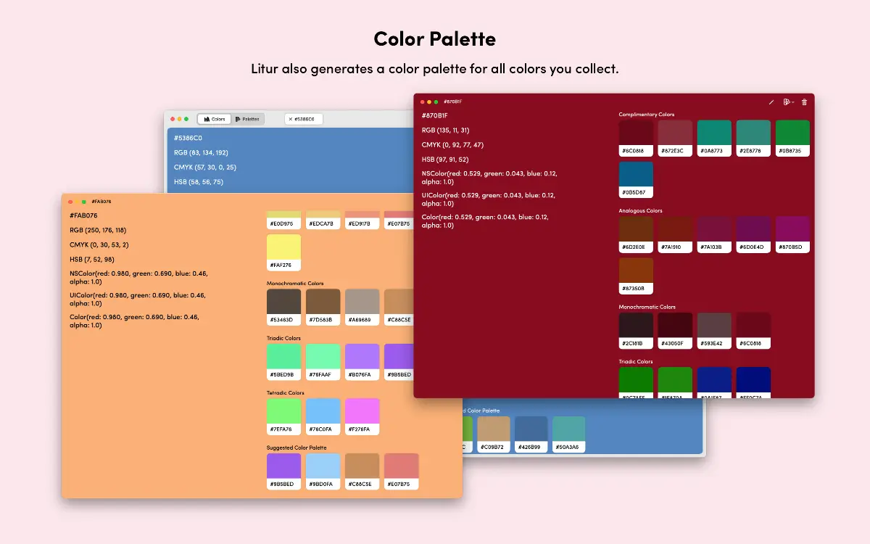Click the RGB (250, 176, 118) value

coord(98,230)
